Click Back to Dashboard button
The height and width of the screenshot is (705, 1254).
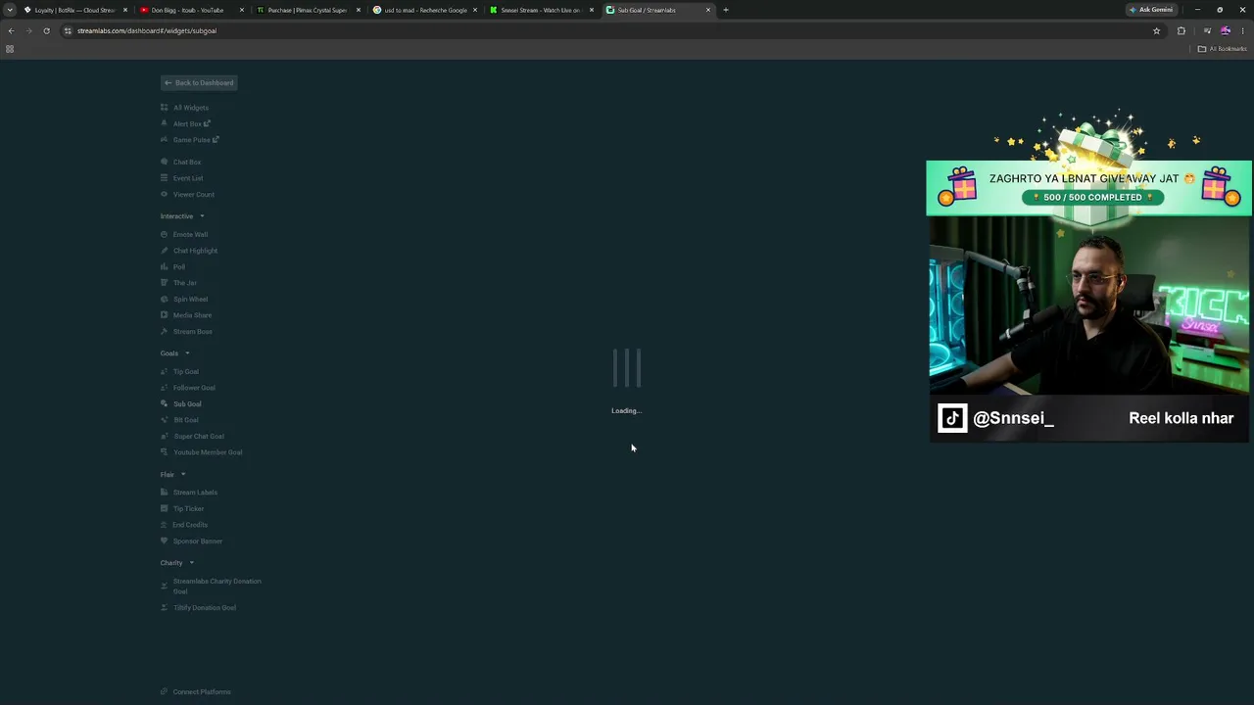point(199,82)
